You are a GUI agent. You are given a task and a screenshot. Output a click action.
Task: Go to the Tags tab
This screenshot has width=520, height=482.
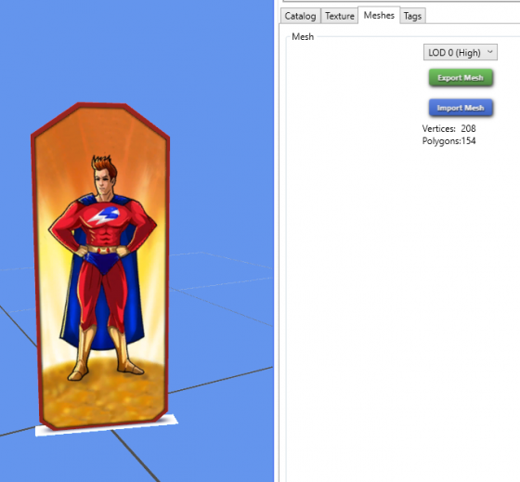pos(412,16)
